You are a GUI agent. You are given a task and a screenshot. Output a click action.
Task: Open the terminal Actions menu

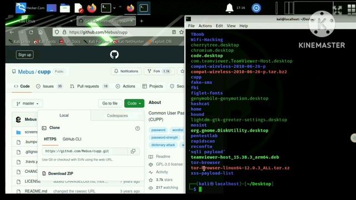click(x=205, y=26)
